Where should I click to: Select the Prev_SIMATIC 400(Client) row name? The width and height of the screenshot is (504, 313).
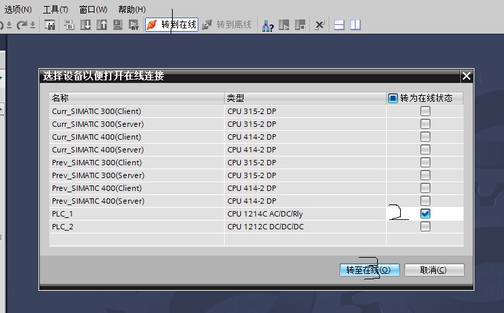96,188
